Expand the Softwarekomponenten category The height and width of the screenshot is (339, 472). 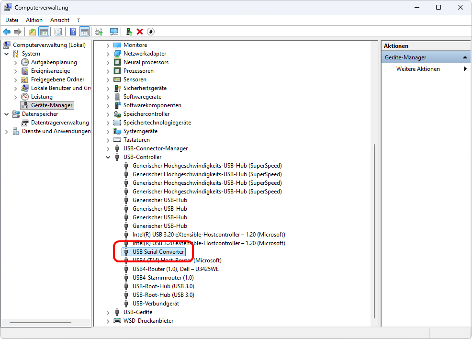click(x=108, y=106)
